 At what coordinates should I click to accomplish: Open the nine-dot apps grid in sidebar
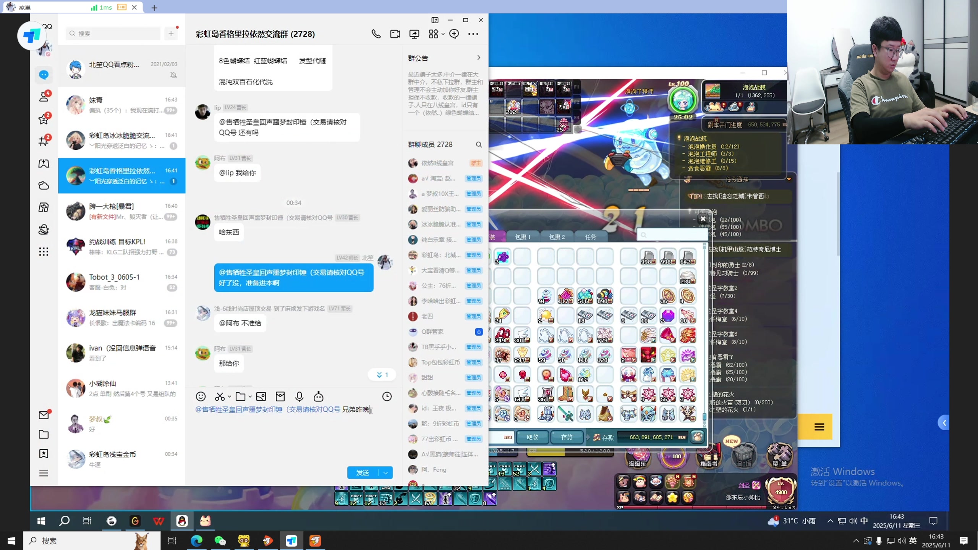pyautogui.click(x=44, y=251)
